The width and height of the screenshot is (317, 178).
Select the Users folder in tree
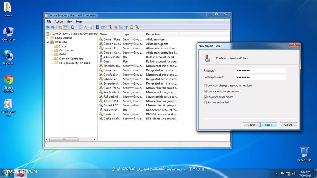pyautogui.click(x=63, y=46)
